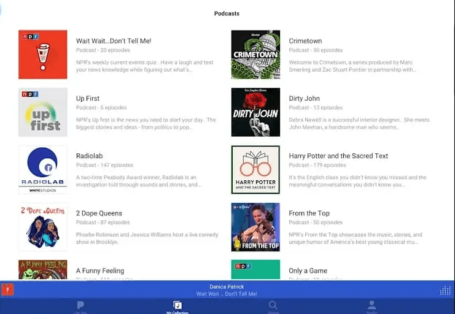Tap the Wait Wait ... Don't Tell Me! now playing subtitle
Screen dimensions: 455x314
tap(227, 294)
